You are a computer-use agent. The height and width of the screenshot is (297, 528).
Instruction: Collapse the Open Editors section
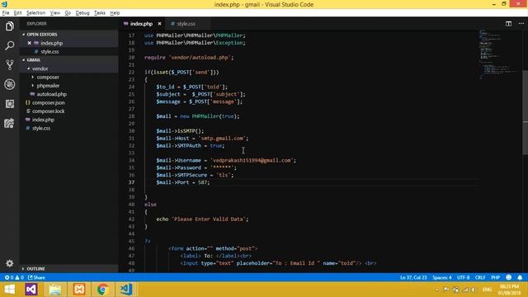click(x=69, y=35)
